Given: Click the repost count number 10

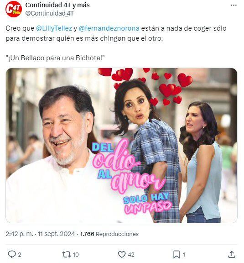Looking at the screenshot, I should (x=76, y=255).
